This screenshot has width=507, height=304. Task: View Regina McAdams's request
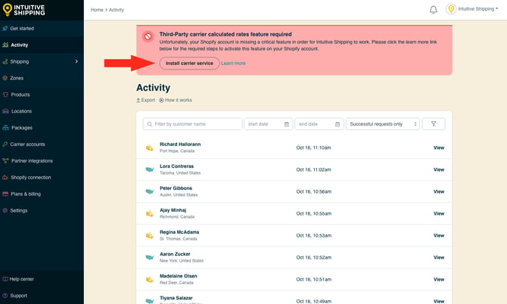pos(439,235)
